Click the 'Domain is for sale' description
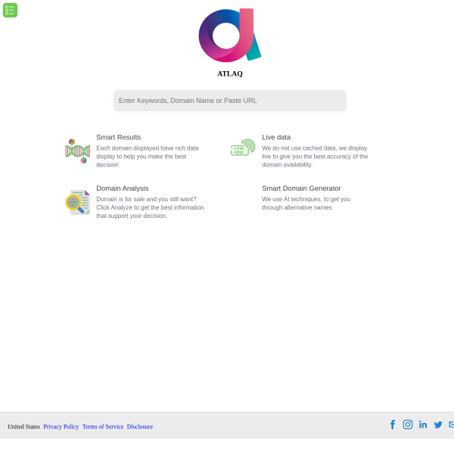 point(150,207)
